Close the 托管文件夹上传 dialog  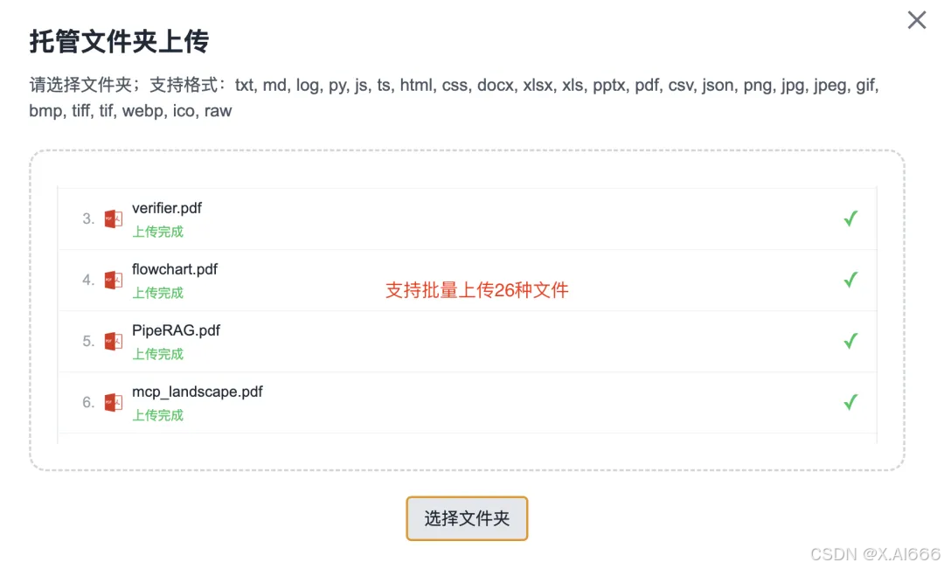click(916, 20)
